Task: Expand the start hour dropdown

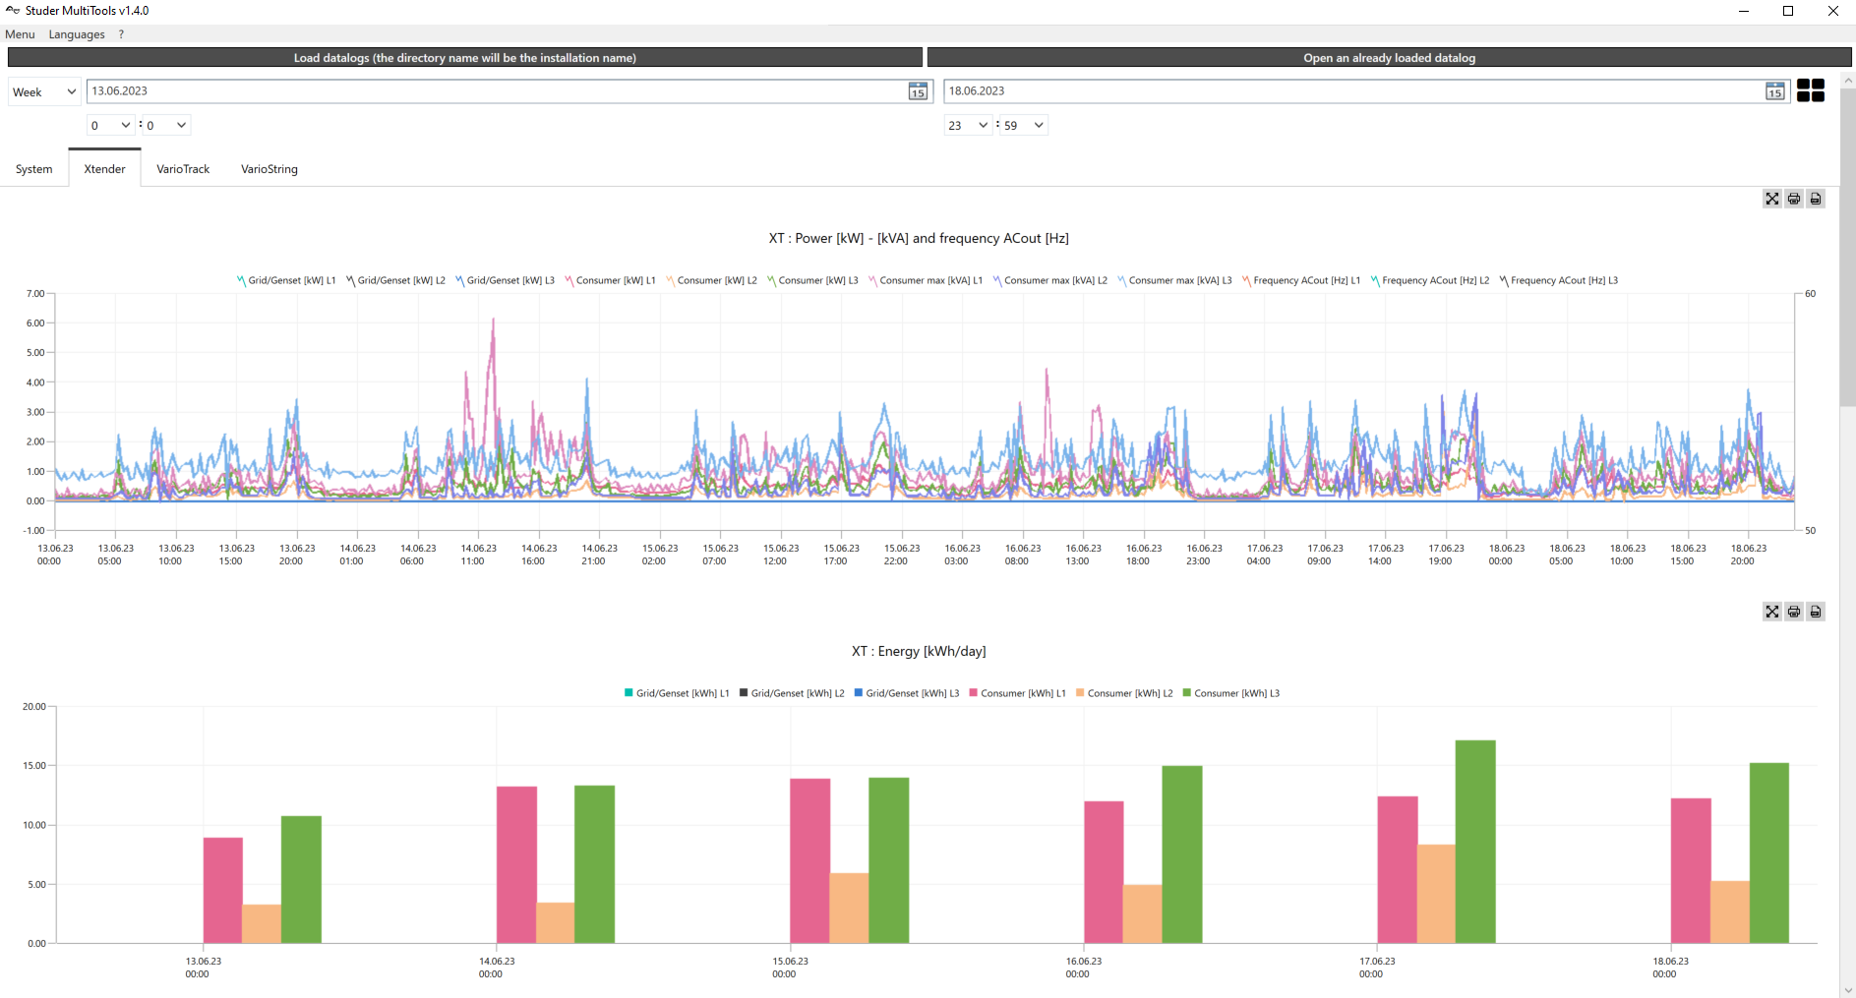Action: tap(110, 126)
